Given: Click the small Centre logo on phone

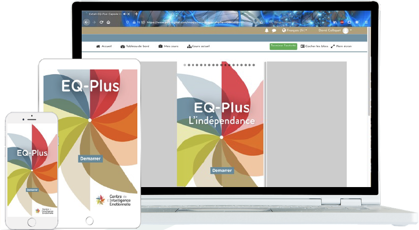Looking at the screenshot, I should pyautogui.click(x=45, y=211).
